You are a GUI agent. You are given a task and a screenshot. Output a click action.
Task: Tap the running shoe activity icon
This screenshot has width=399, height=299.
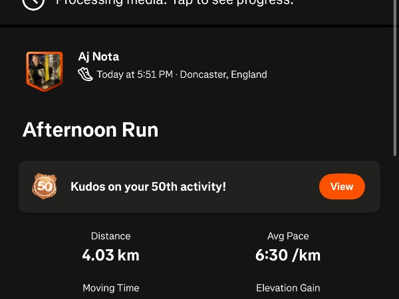point(85,74)
